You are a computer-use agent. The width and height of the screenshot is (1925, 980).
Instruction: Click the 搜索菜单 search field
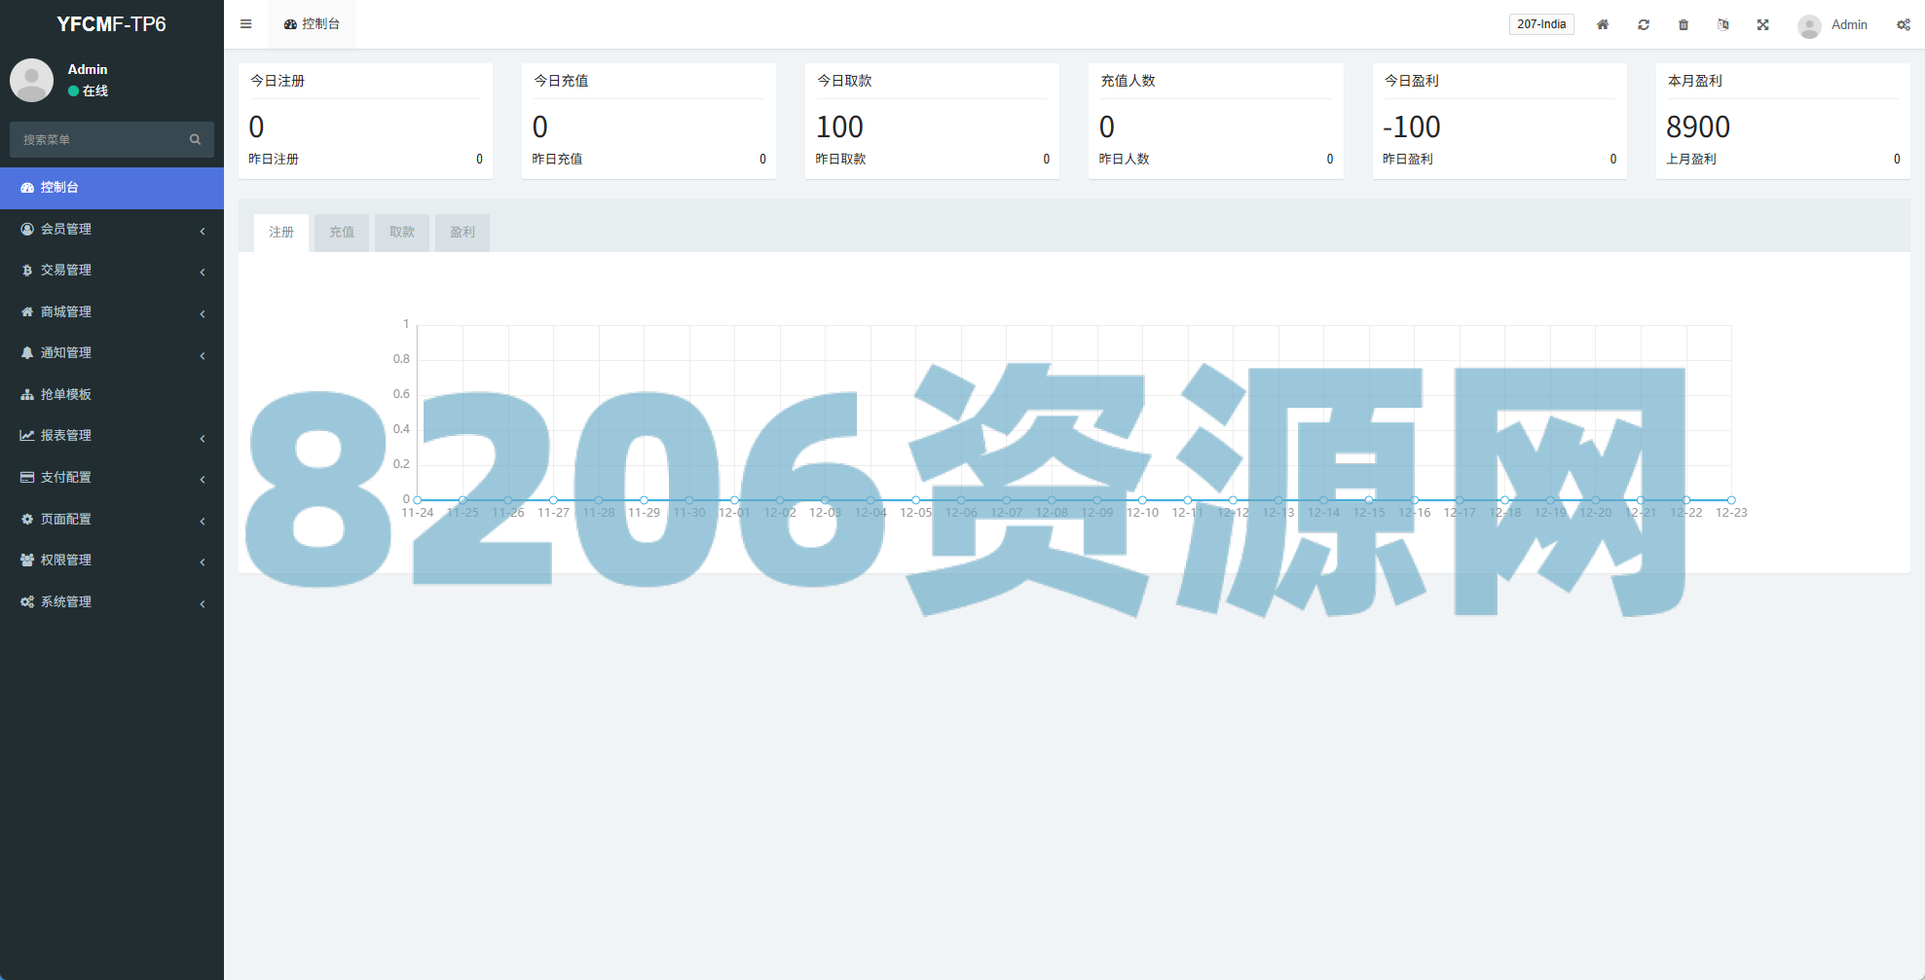coord(97,139)
